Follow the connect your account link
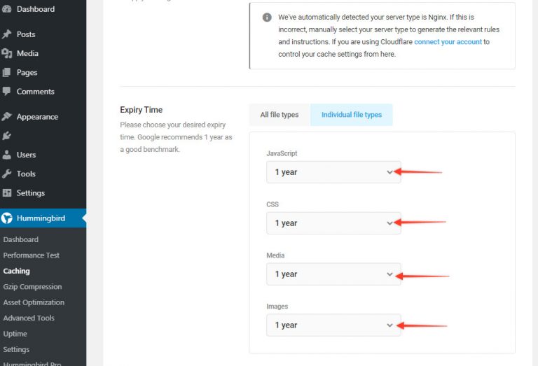The image size is (538, 366). [448, 42]
